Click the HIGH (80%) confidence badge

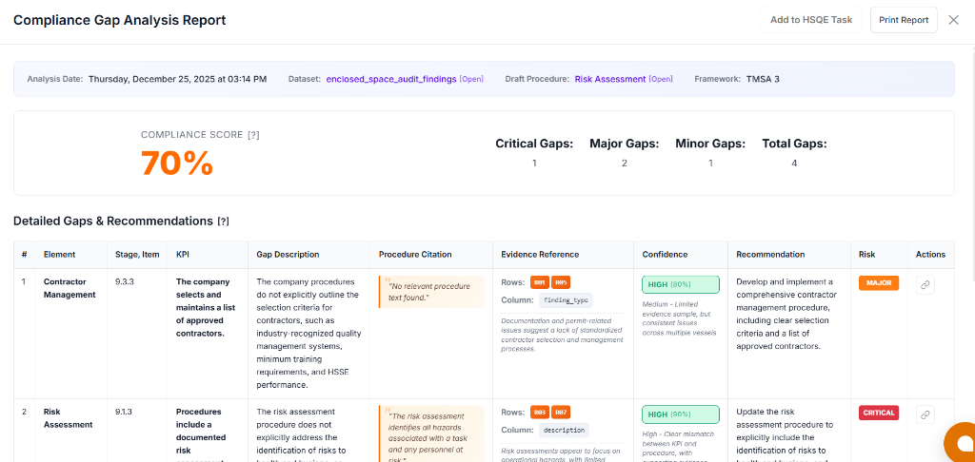pyautogui.click(x=680, y=284)
